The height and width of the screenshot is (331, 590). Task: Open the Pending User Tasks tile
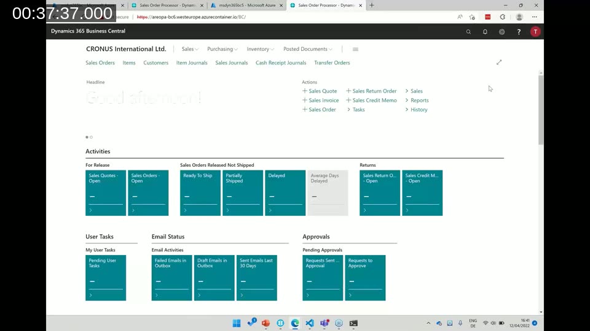tap(106, 278)
